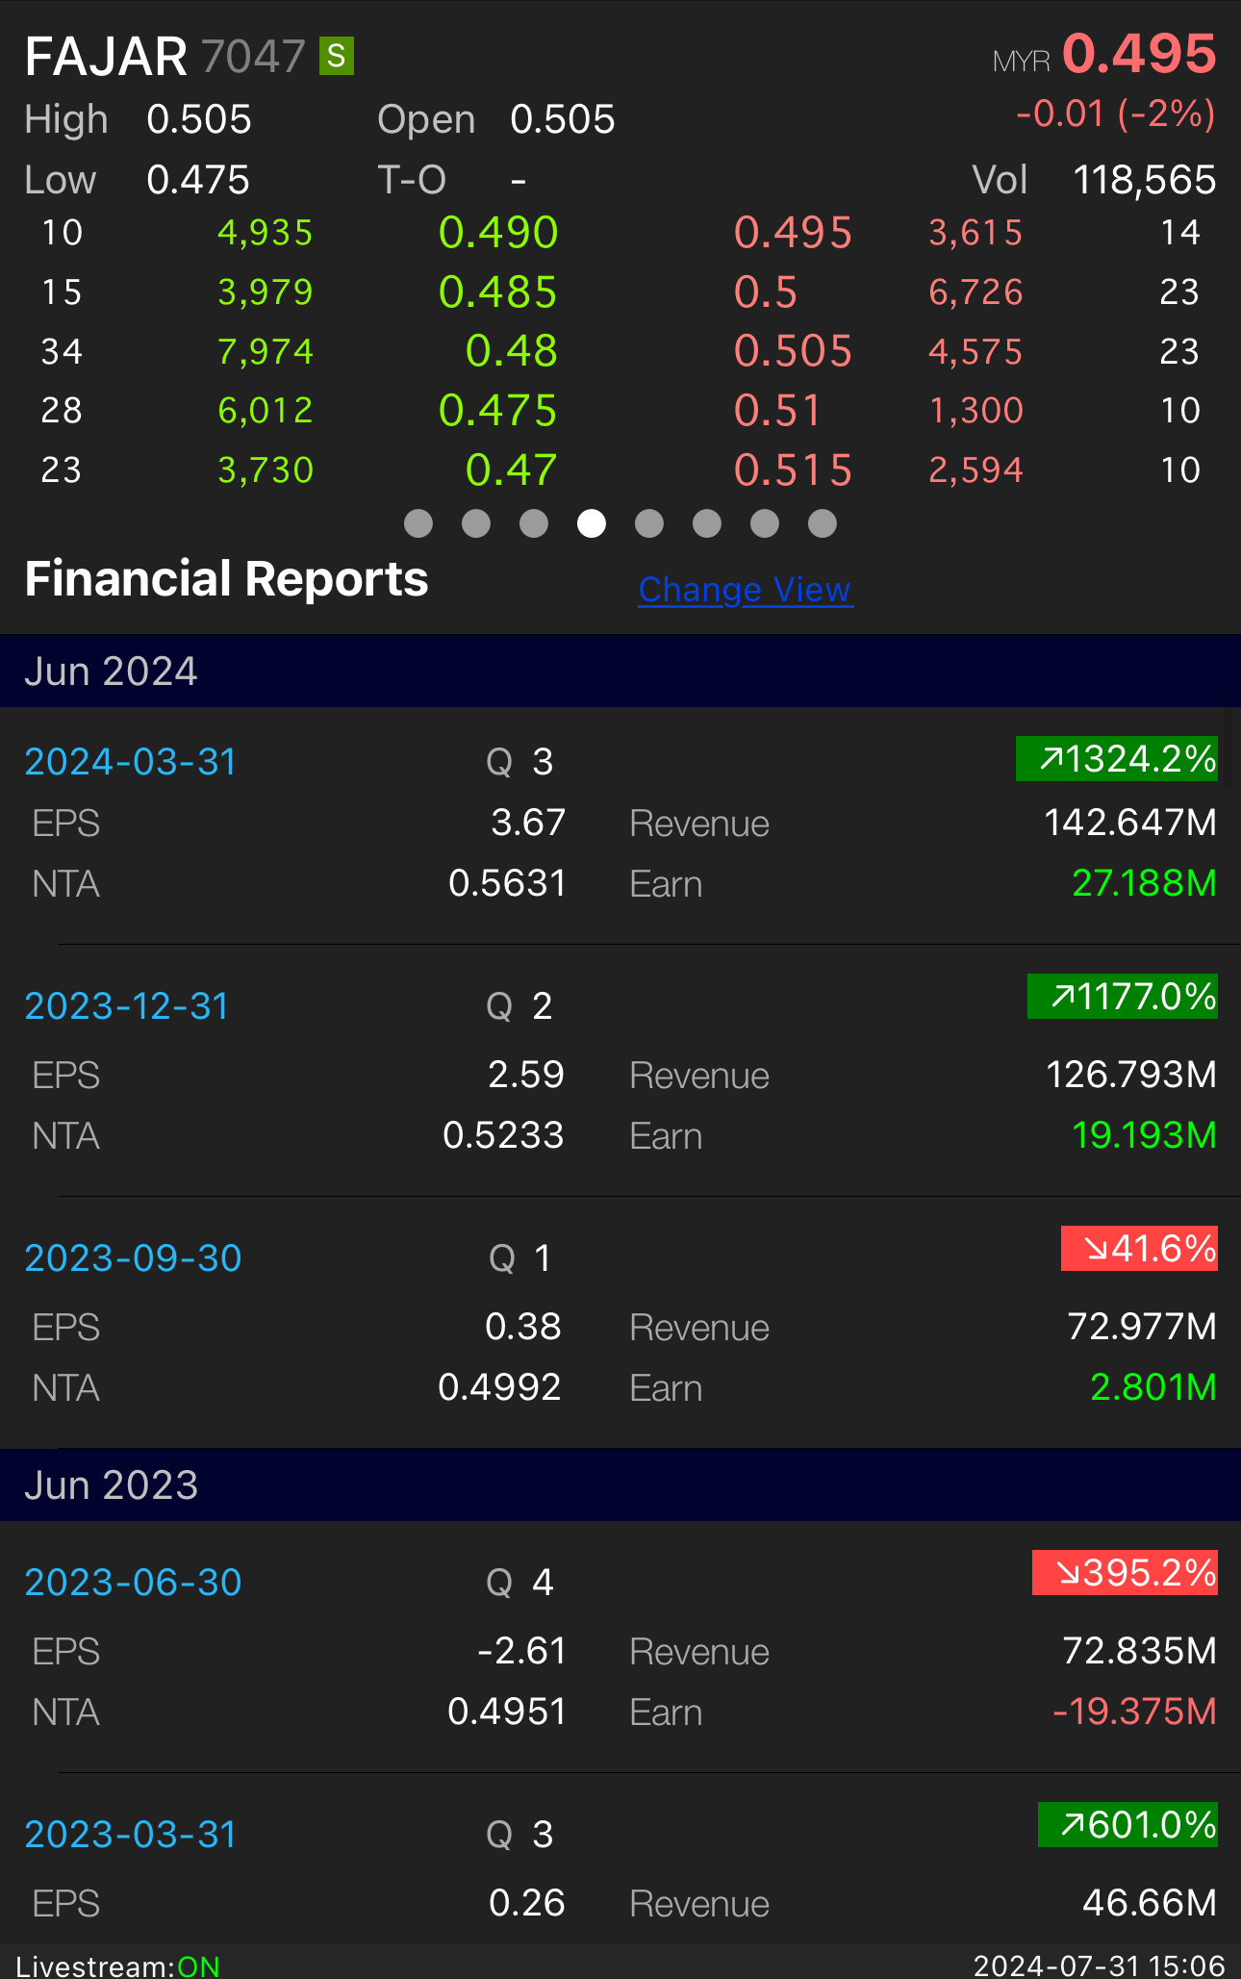Open the 2023-06-30 quarterly report

[x=133, y=1583]
